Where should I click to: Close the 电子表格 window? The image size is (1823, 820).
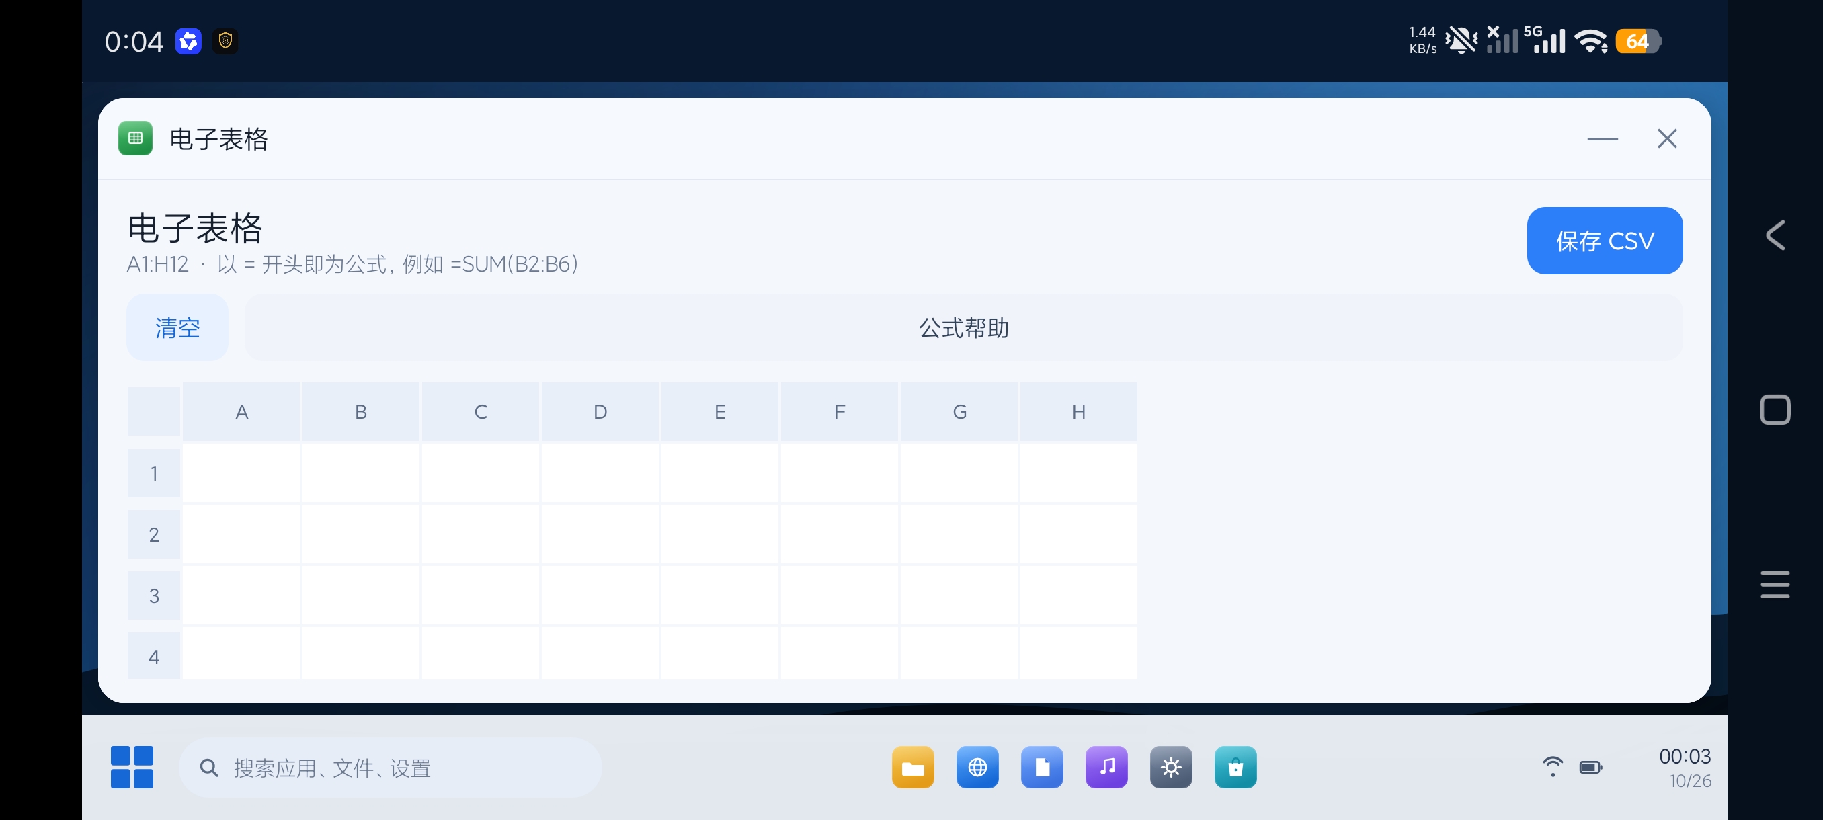(1666, 138)
